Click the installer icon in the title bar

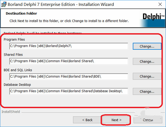tap(4, 4)
